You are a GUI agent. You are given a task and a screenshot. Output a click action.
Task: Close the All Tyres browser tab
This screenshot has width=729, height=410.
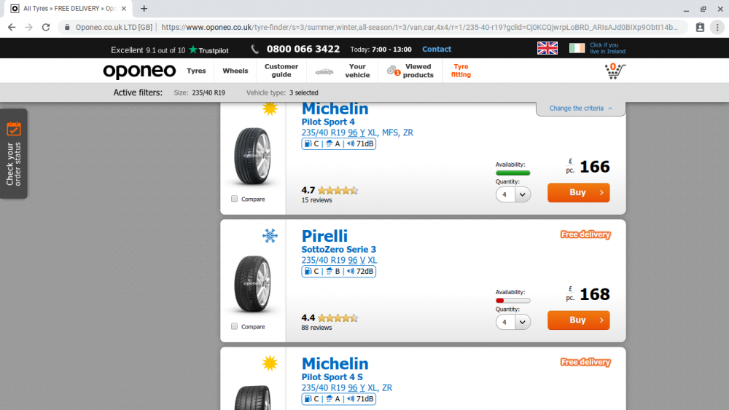(124, 8)
